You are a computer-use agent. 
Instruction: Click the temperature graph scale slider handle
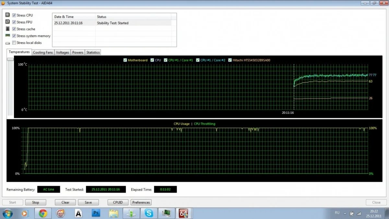pos(10,59)
